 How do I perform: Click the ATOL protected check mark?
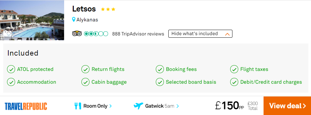pyautogui.click(x=11, y=69)
